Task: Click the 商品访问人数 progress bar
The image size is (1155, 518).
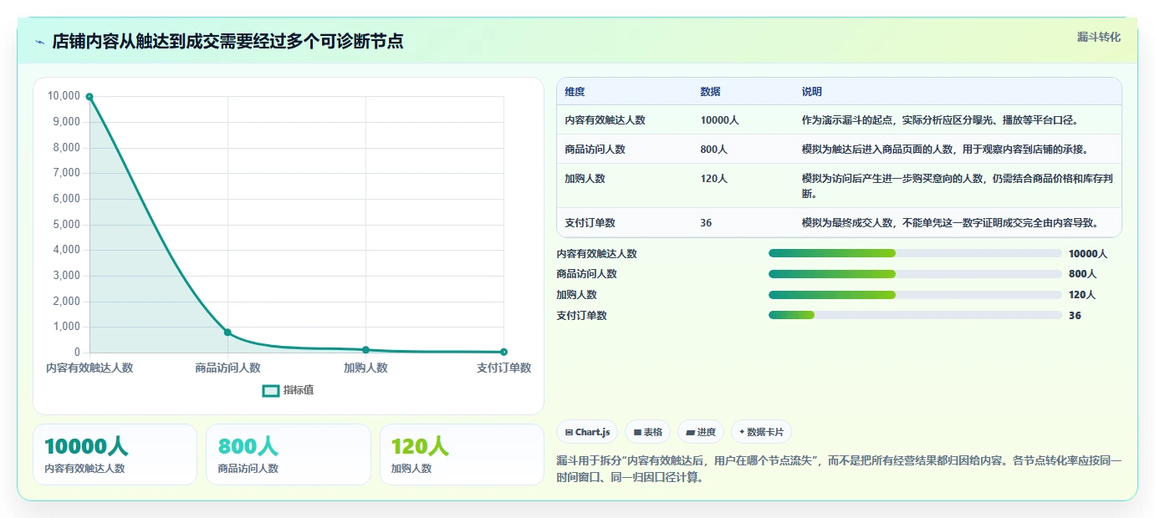Action: [915, 274]
